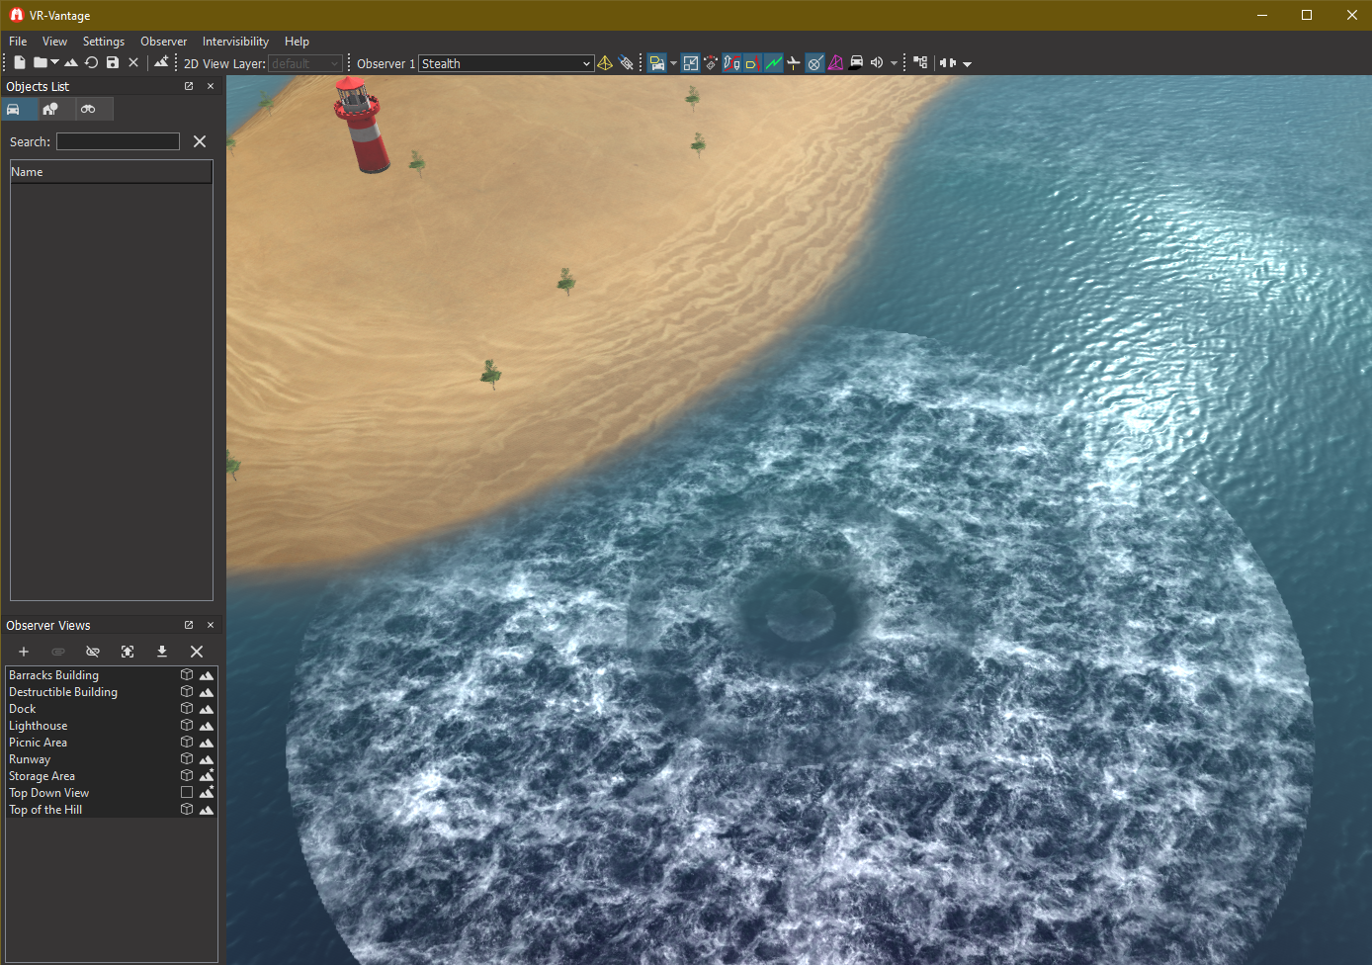The image size is (1372, 965).
Task: Click the terrain icon in Top Down View row
Action: click(x=207, y=792)
